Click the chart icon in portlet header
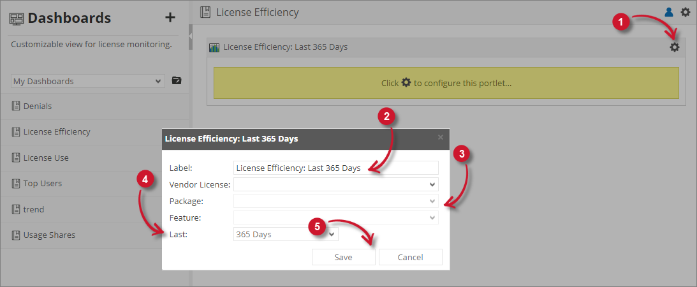697x287 pixels. coord(215,48)
